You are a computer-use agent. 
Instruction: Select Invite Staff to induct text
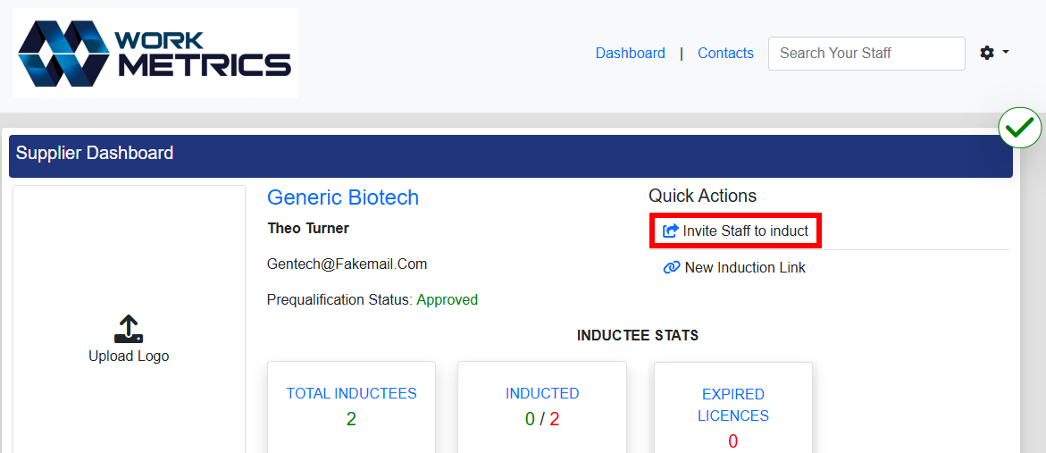click(745, 231)
